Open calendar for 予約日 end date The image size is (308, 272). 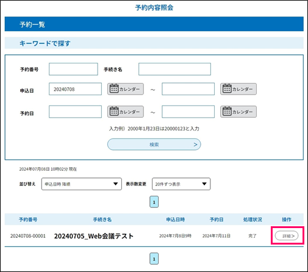(x=238, y=112)
